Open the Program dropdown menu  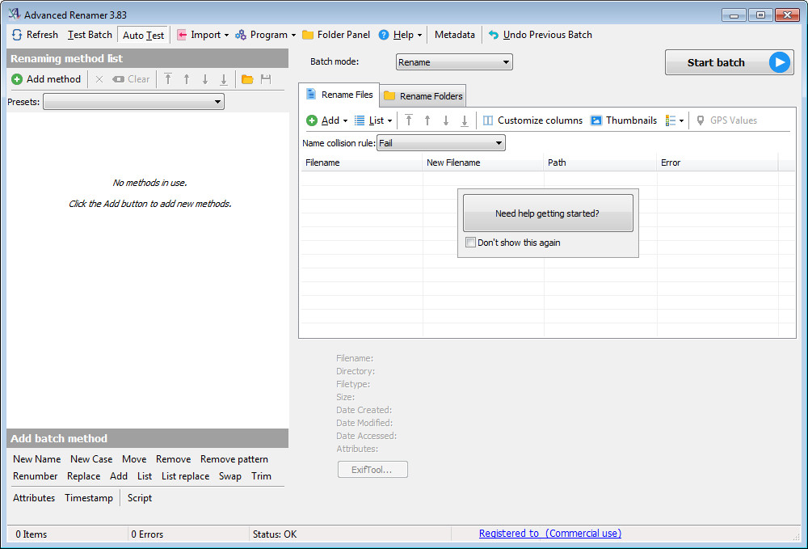(265, 35)
